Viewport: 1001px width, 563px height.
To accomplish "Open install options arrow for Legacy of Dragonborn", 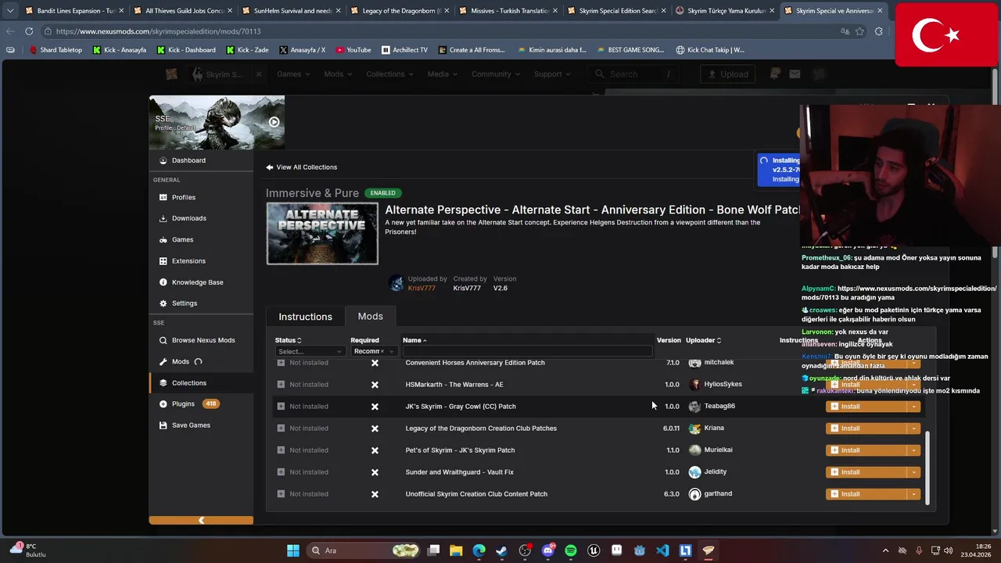I will coord(913,429).
